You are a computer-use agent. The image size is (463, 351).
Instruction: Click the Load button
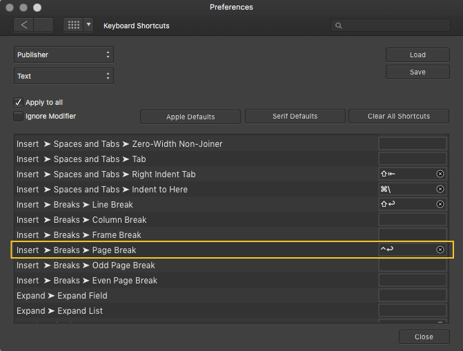click(x=417, y=55)
